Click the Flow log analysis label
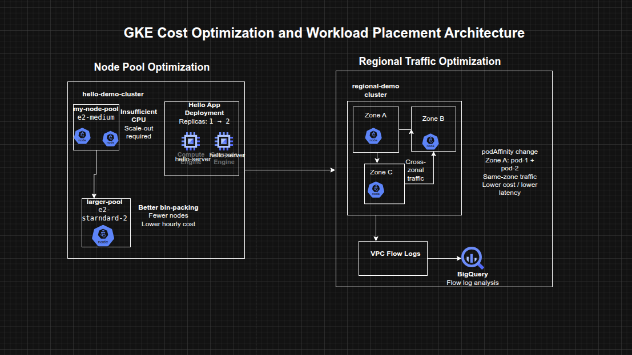This screenshot has width=632, height=355. pyautogui.click(x=472, y=282)
